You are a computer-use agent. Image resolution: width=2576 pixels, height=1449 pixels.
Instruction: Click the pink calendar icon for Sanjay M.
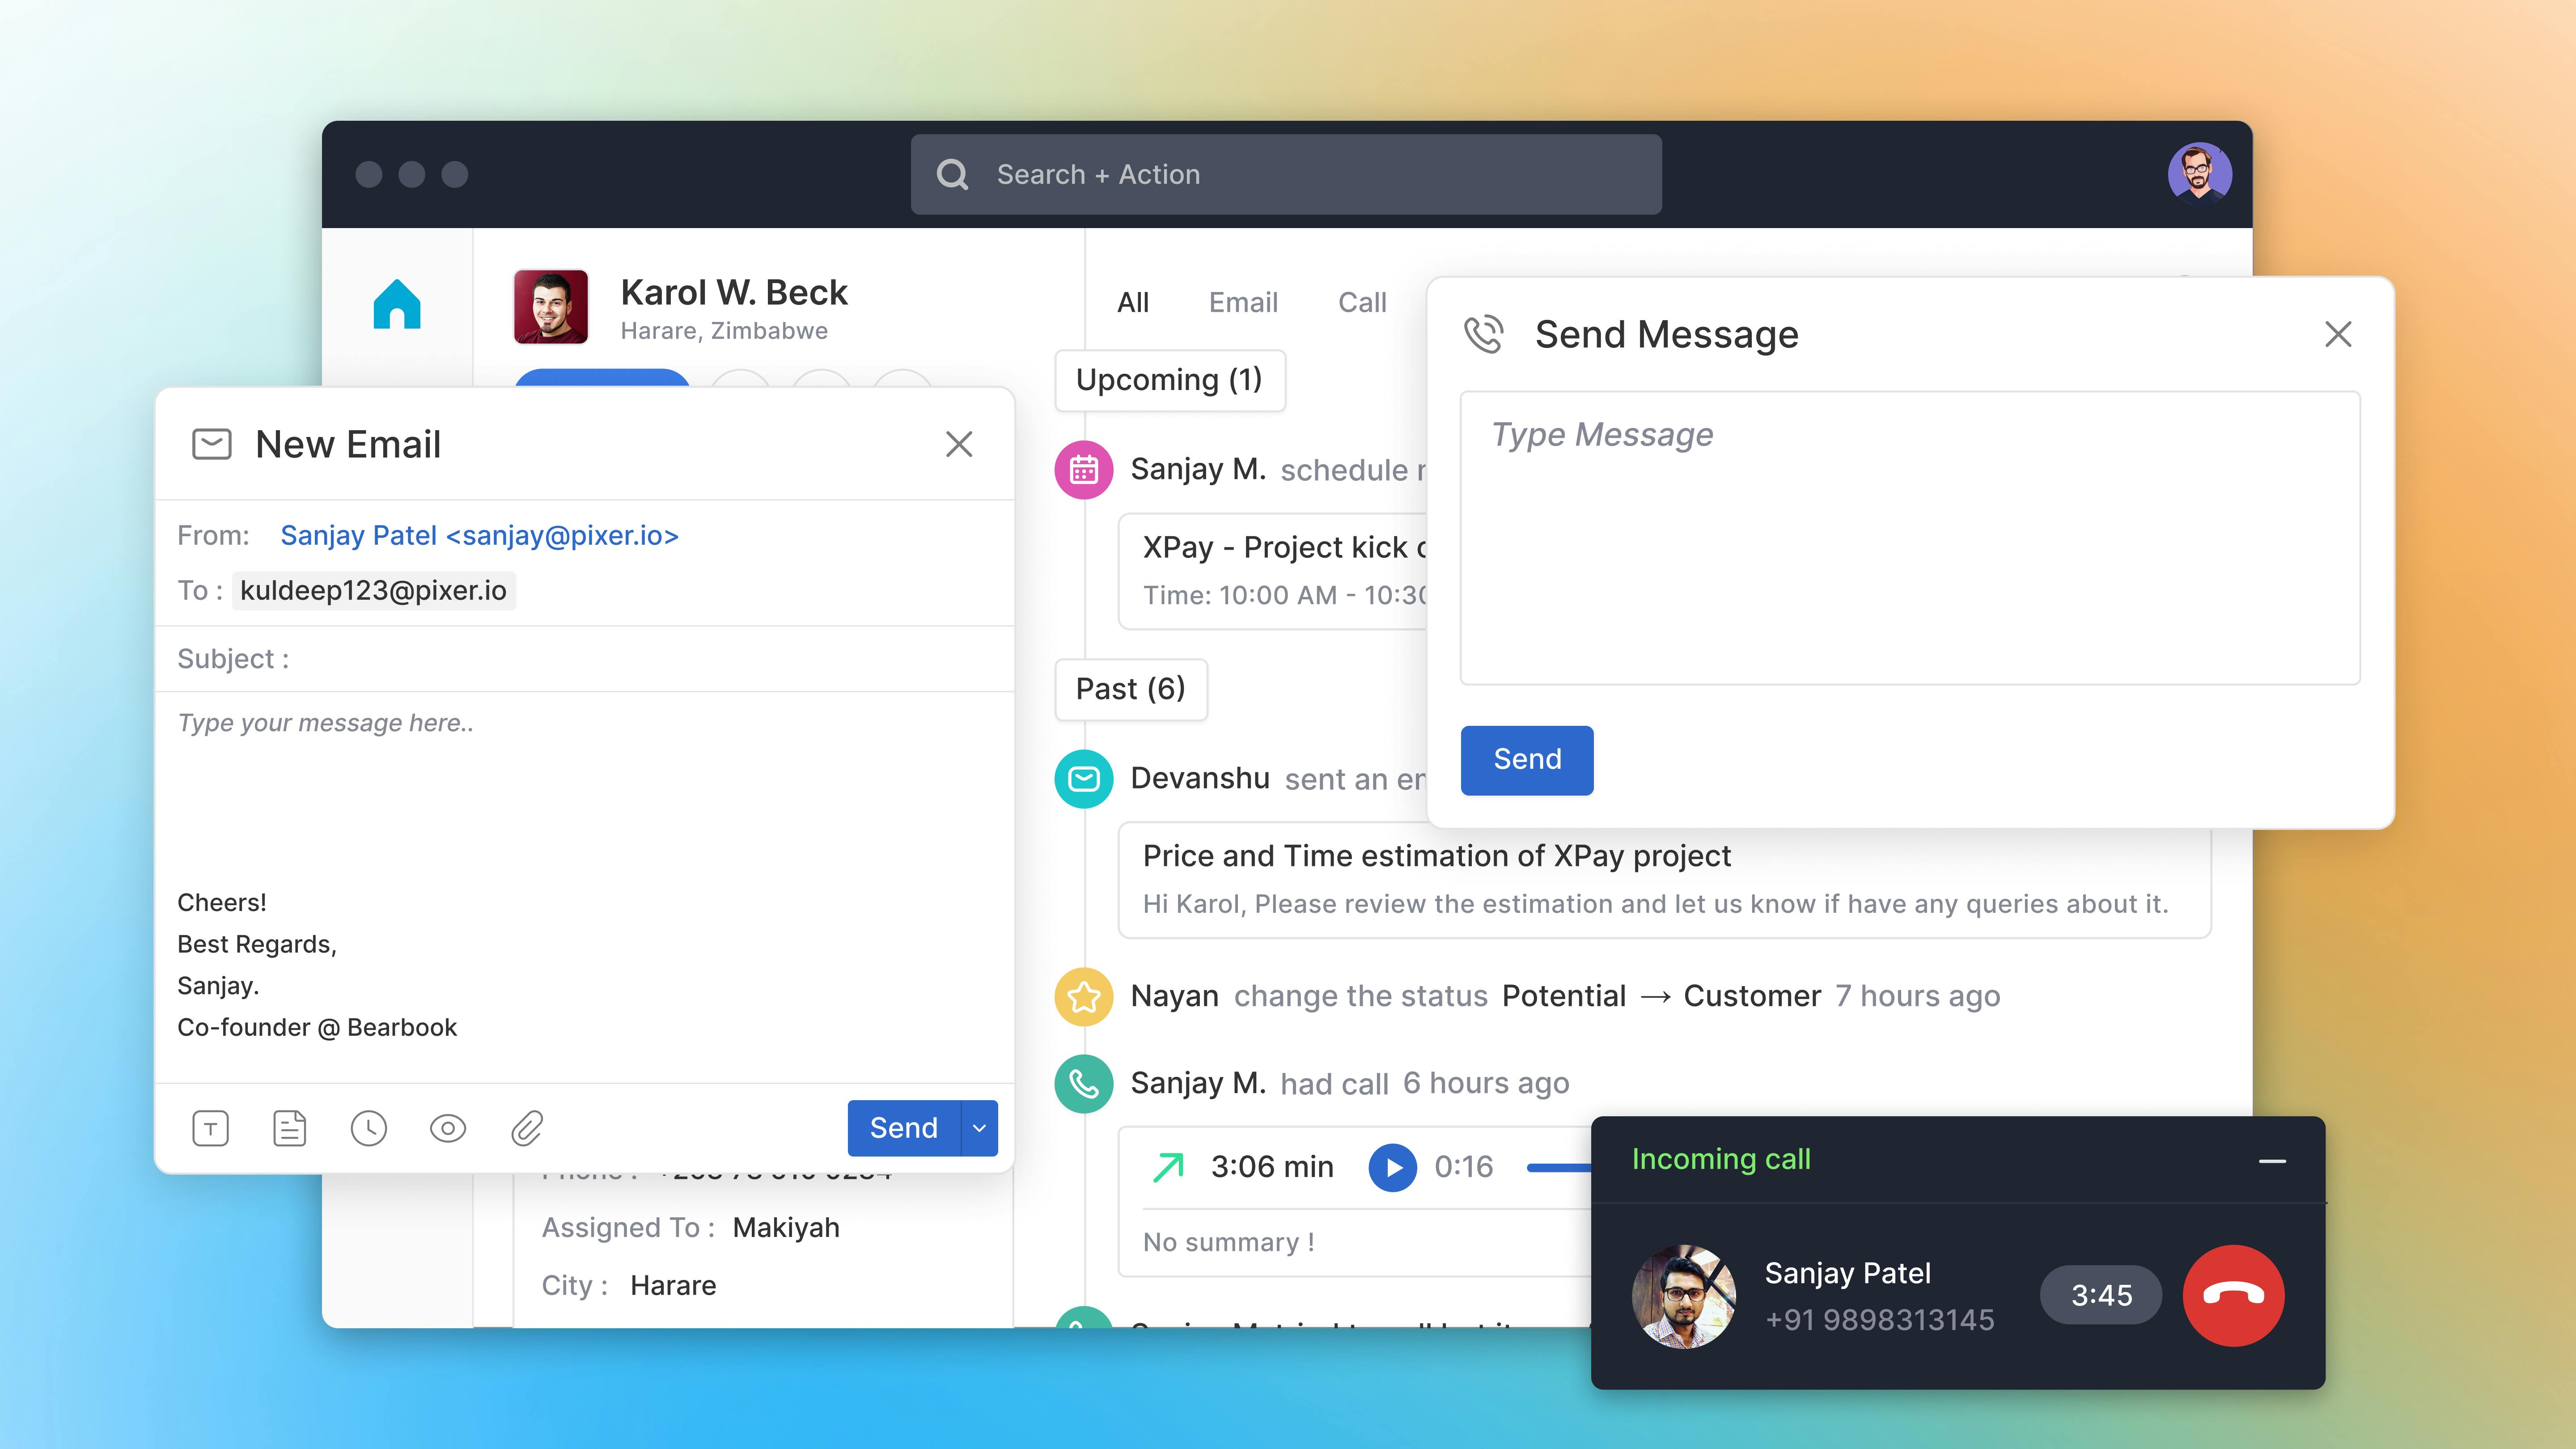(1084, 469)
